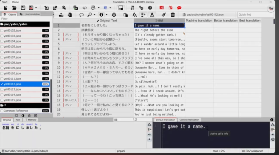Expand the search magnifier dropdown arrow
Screen dimensions: 279x155
pyautogui.click(x=94, y=15)
